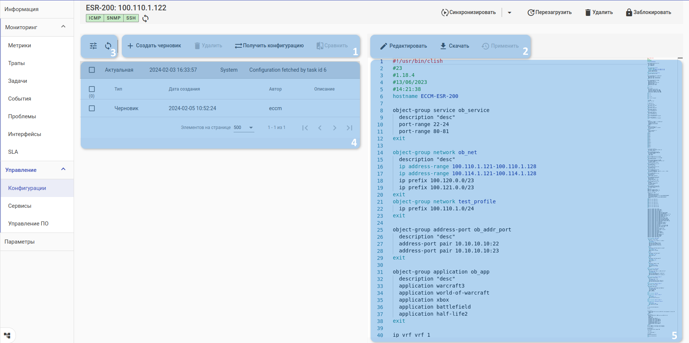The image size is (689, 343).
Task: Click the Создать черновик button
Action: tap(154, 46)
